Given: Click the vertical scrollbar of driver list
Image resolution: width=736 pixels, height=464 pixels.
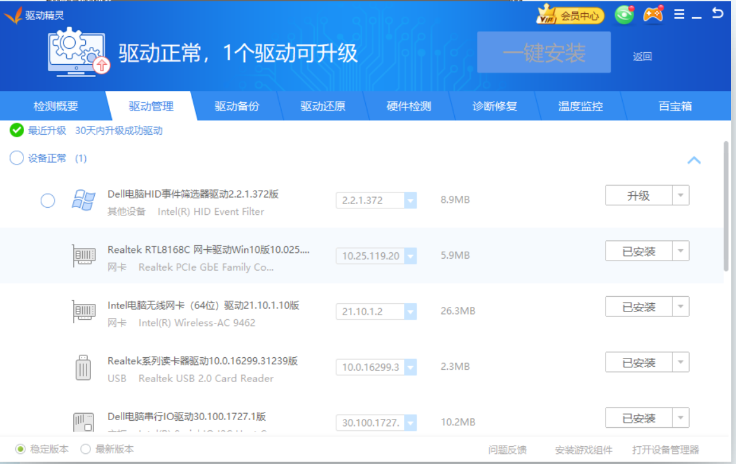Looking at the screenshot, I should pos(726,203).
